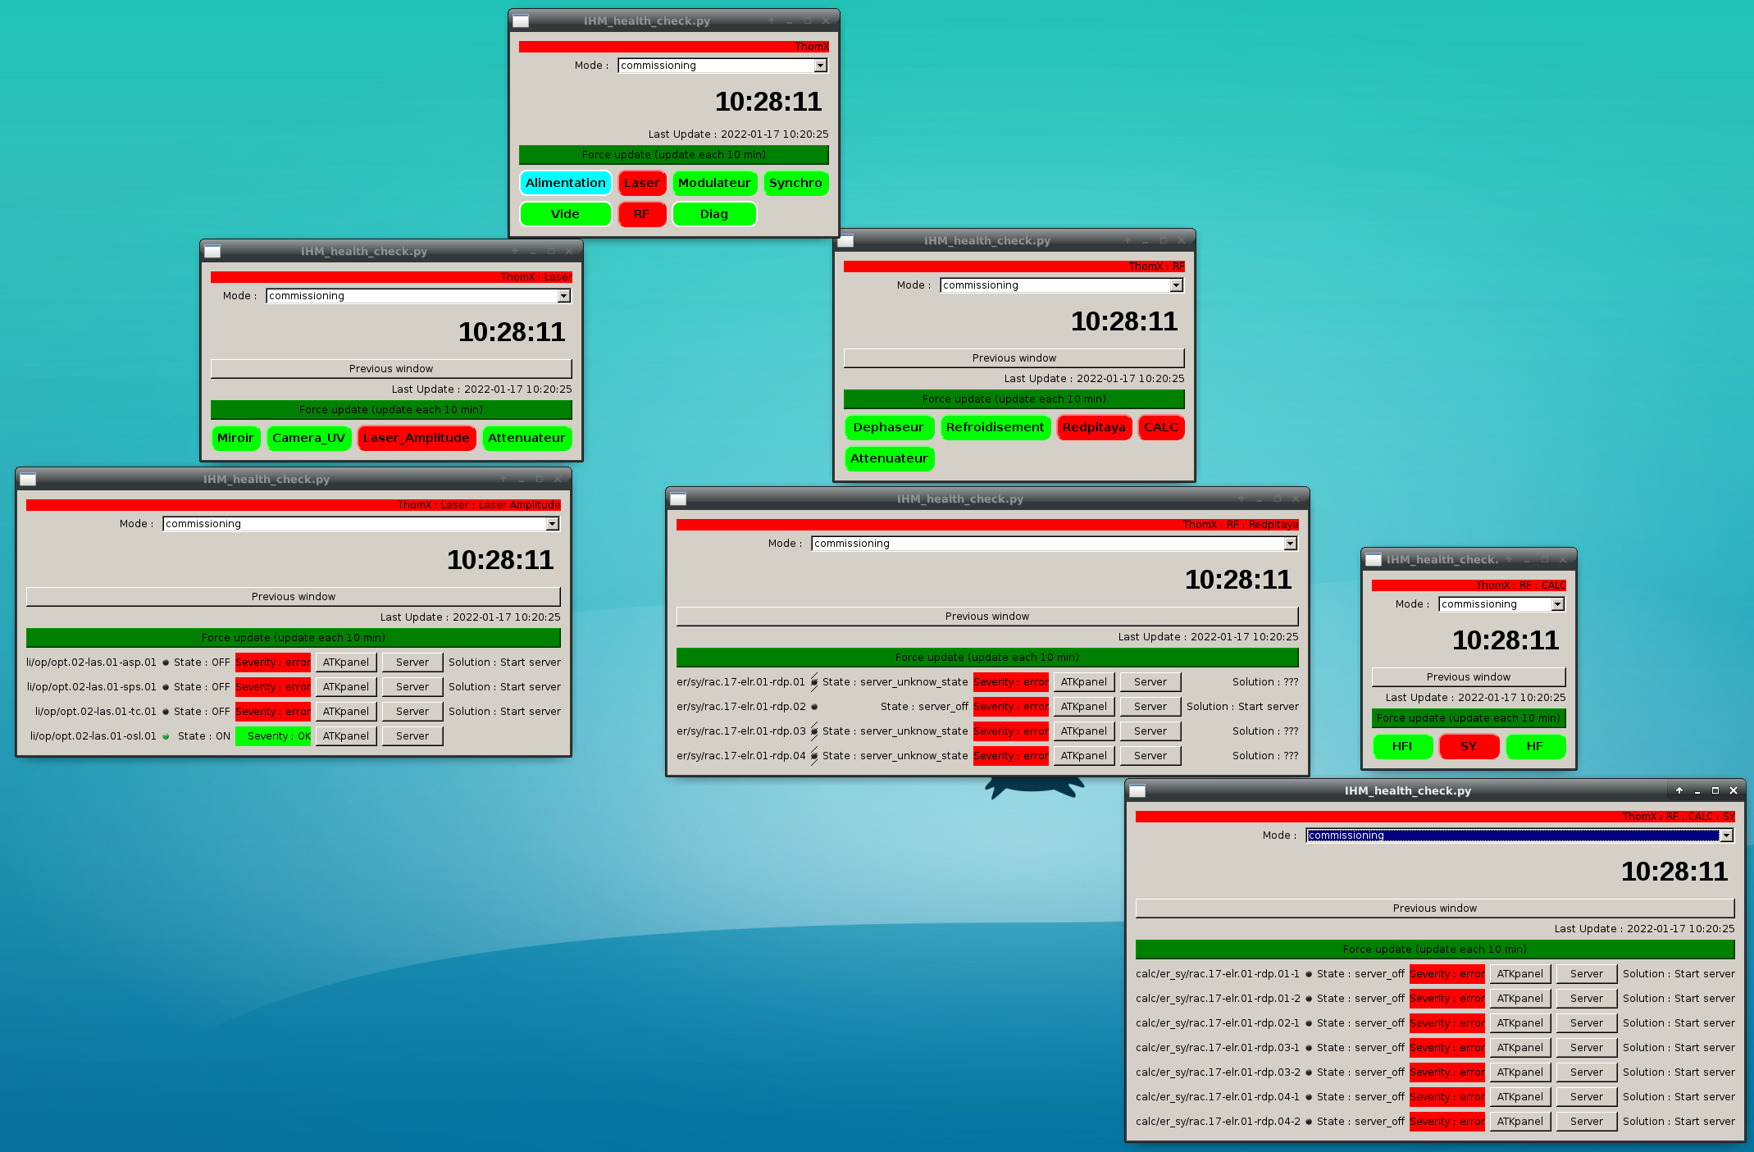Open ATKpanel for li/op/opt.02-las.01-asp.01
Image resolution: width=1754 pixels, height=1152 pixels.
coord(346,663)
